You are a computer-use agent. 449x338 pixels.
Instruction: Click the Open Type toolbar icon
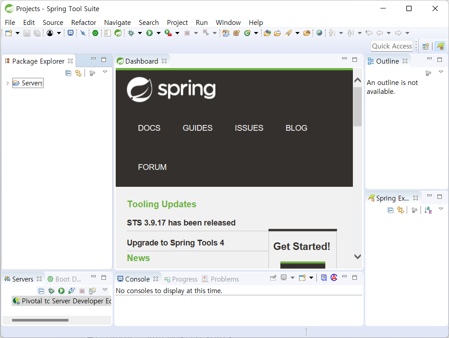pos(267,33)
